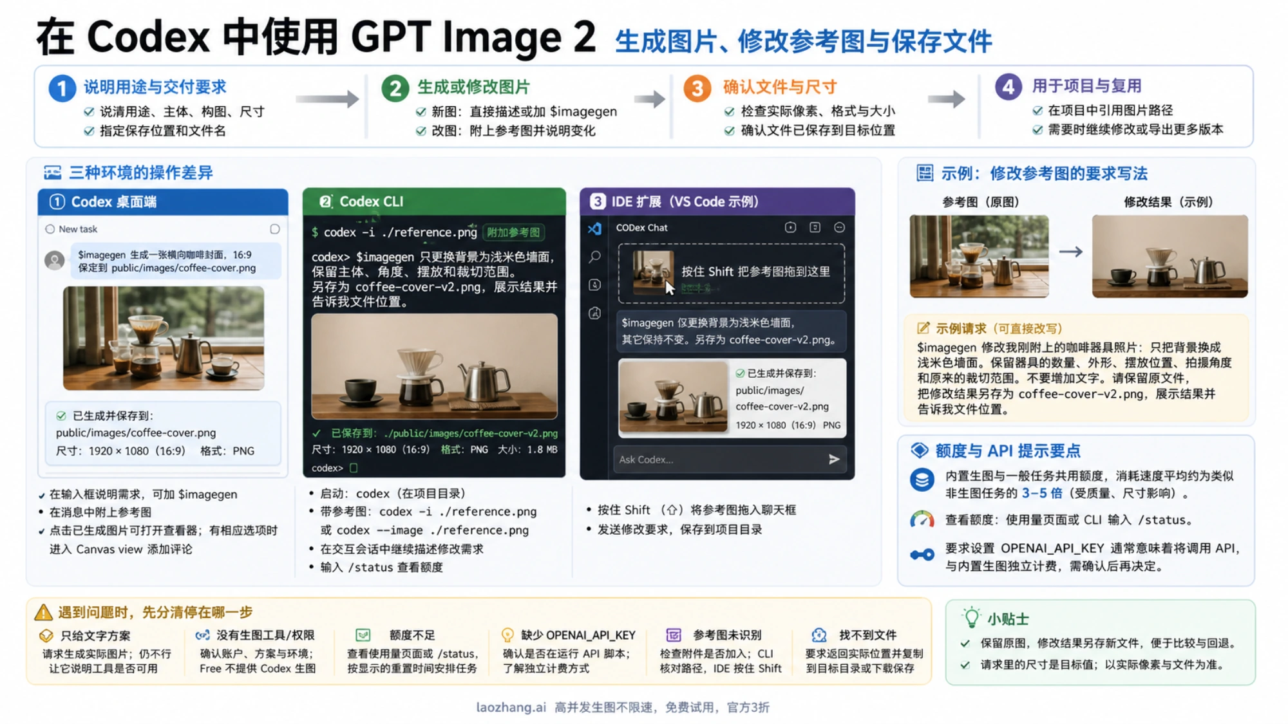
Task: Select the IDE 扩展 (VS Code 示例) header
Action: tap(717, 201)
